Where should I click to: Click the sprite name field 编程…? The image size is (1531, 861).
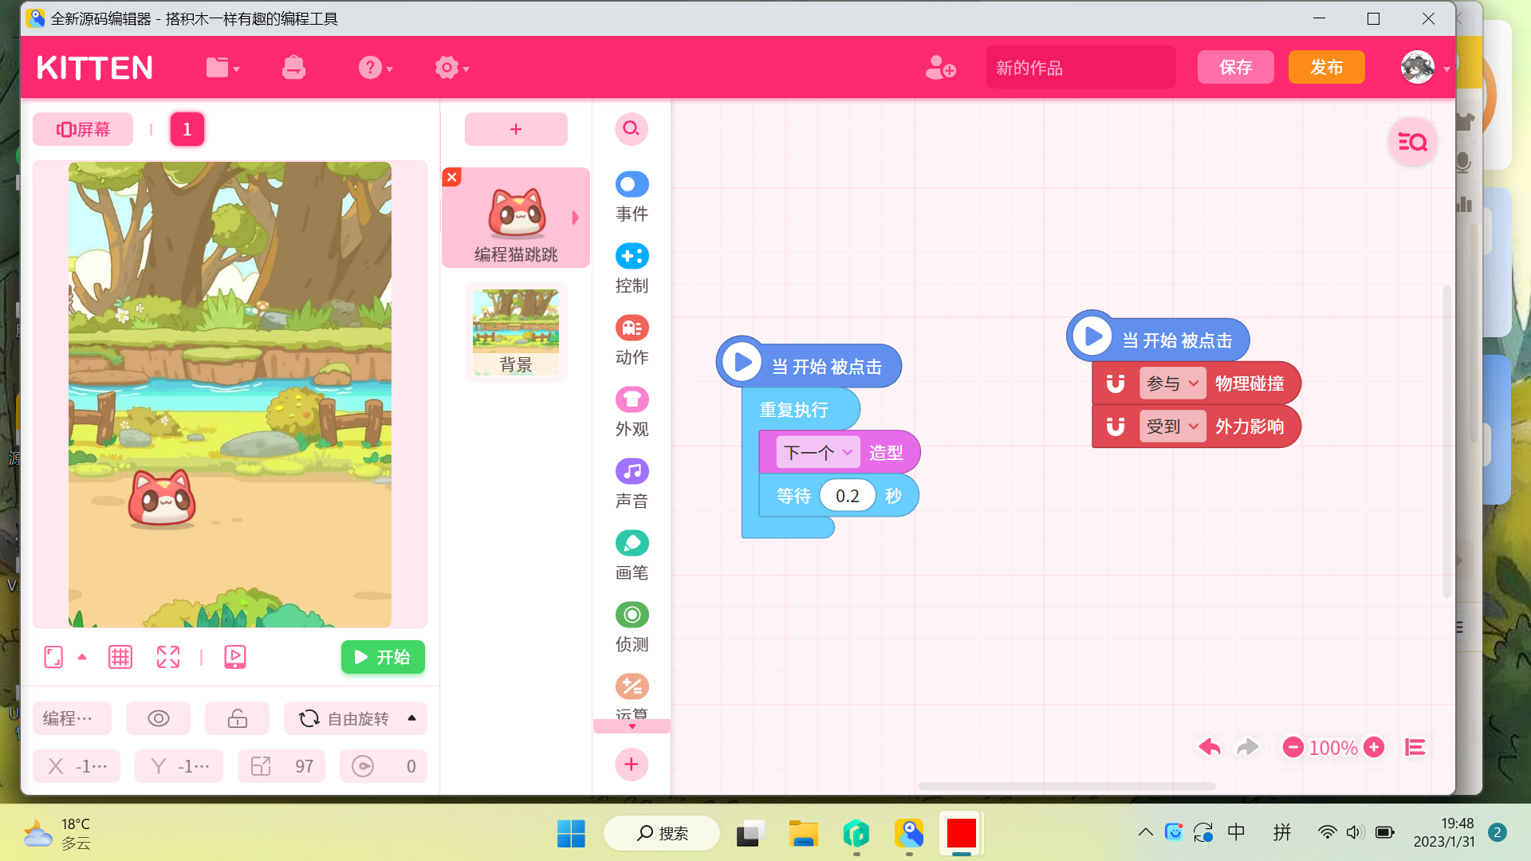72,718
